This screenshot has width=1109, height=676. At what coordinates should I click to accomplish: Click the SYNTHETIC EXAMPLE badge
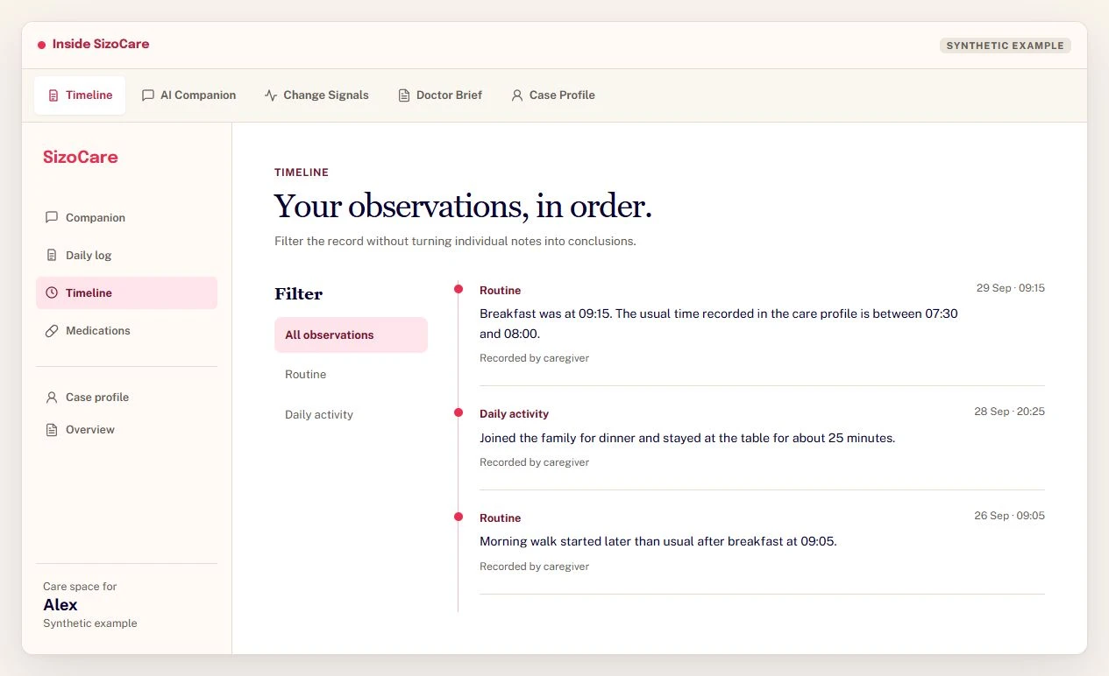pyautogui.click(x=1005, y=46)
